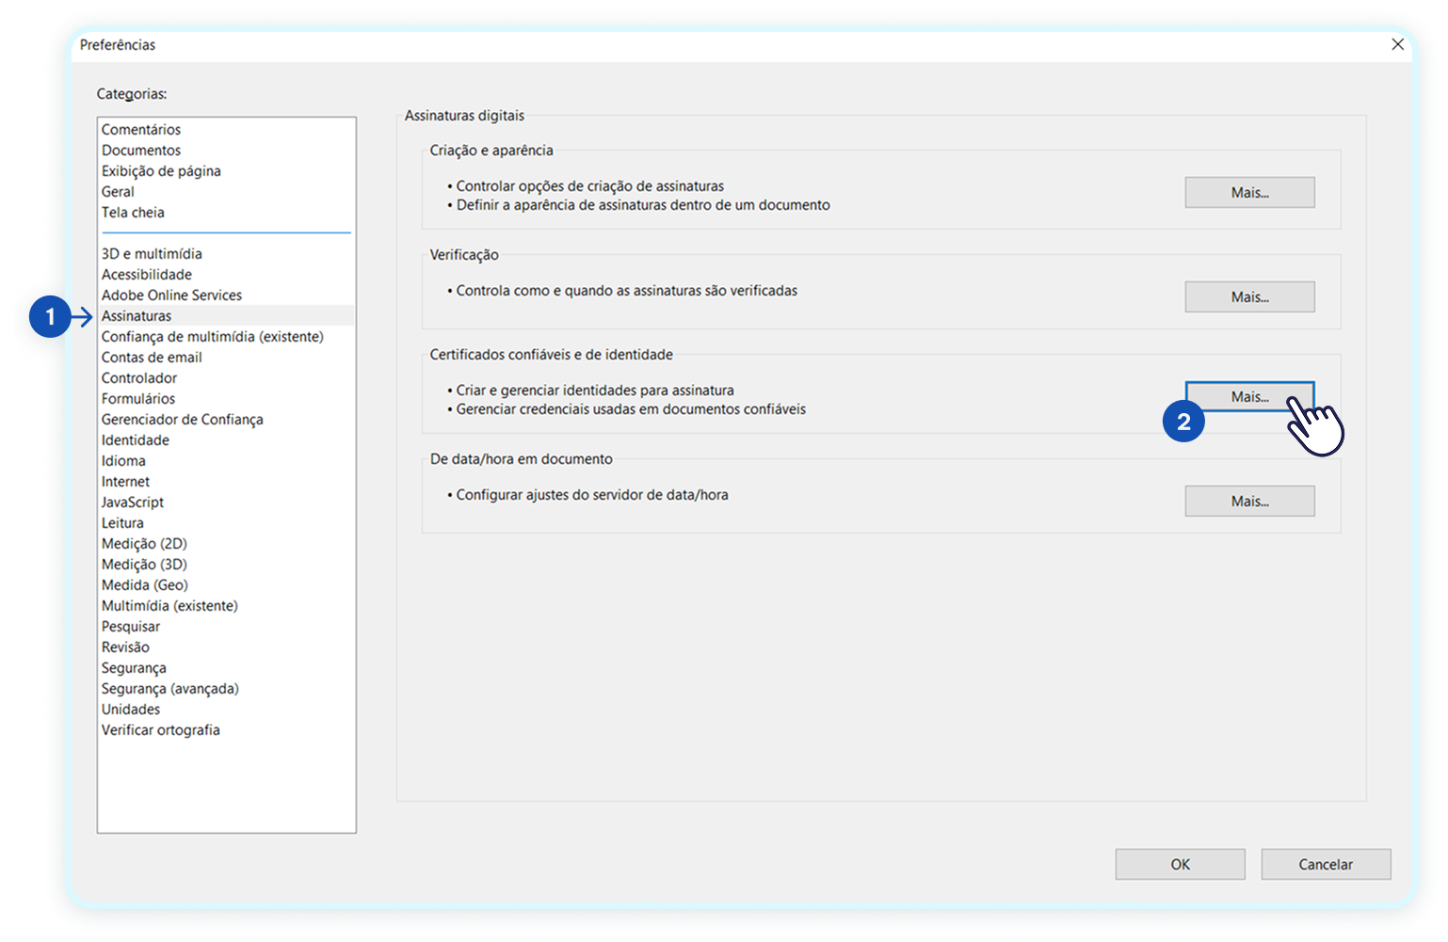Select Gerenciador de Confiança
This screenshot has height=942, width=1448.
[183, 420]
